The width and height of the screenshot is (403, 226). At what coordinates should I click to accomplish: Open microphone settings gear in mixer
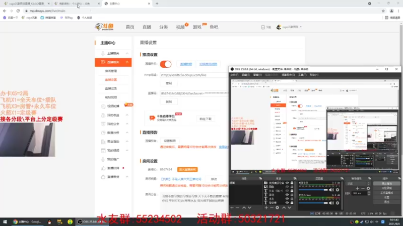[338, 203]
